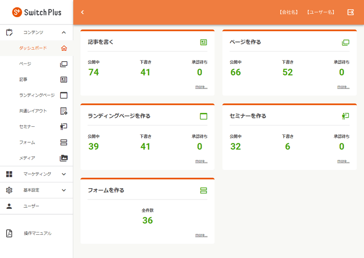Open the 操作マニュアル PDF link
The width and height of the screenshot is (364, 258).
pos(37,233)
